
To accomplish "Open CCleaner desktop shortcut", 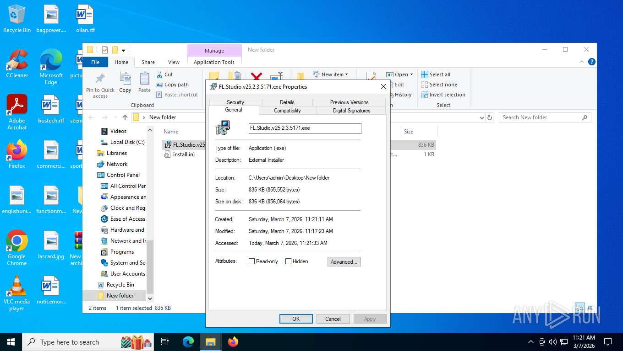I will pyautogui.click(x=17, y=64).
